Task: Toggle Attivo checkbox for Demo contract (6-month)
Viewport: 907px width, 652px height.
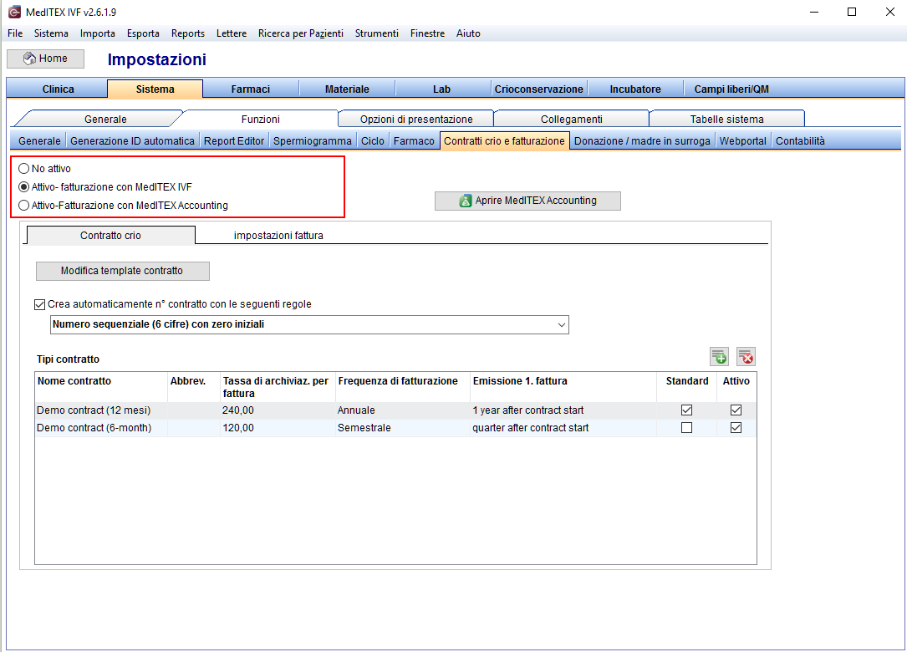Action: click(x=736, y=427)
